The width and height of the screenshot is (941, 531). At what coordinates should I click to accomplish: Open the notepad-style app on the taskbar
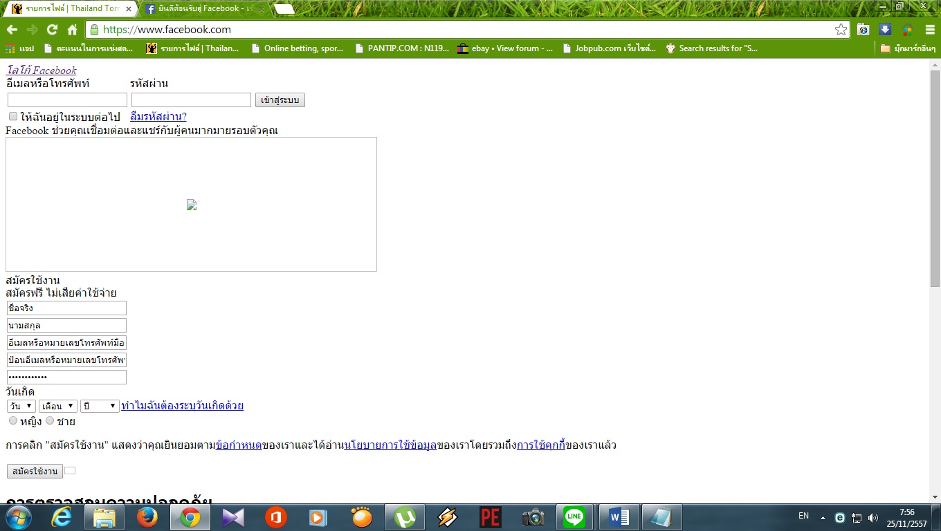click(x=662, y=517)
